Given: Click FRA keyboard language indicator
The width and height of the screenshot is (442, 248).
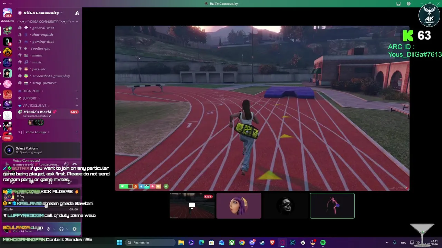Looking at the screenshot, I should tap(403, 242).
